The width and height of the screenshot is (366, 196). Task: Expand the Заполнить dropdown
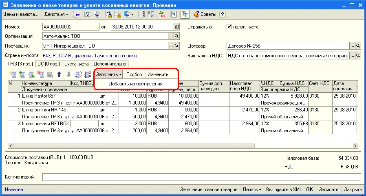coord(109,74)
